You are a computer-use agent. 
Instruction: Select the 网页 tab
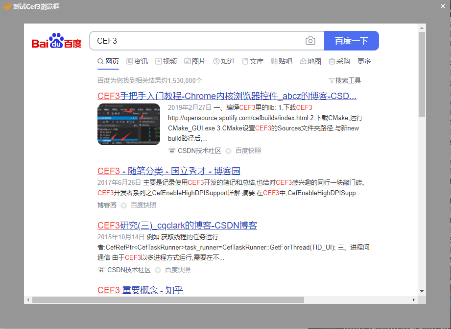tap(108, 61)
